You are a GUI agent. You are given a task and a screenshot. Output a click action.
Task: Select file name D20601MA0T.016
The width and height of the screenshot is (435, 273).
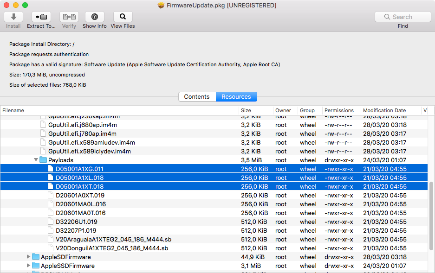click(x=81, y=213)
